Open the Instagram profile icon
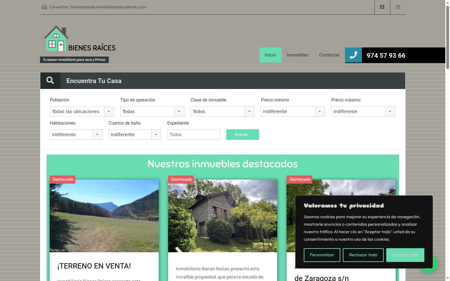 (x=398, y=7)
